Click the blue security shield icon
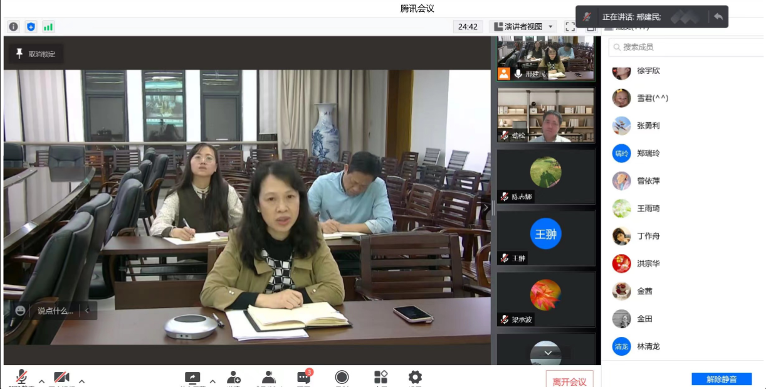766x389 pixels. click(31, 27)
